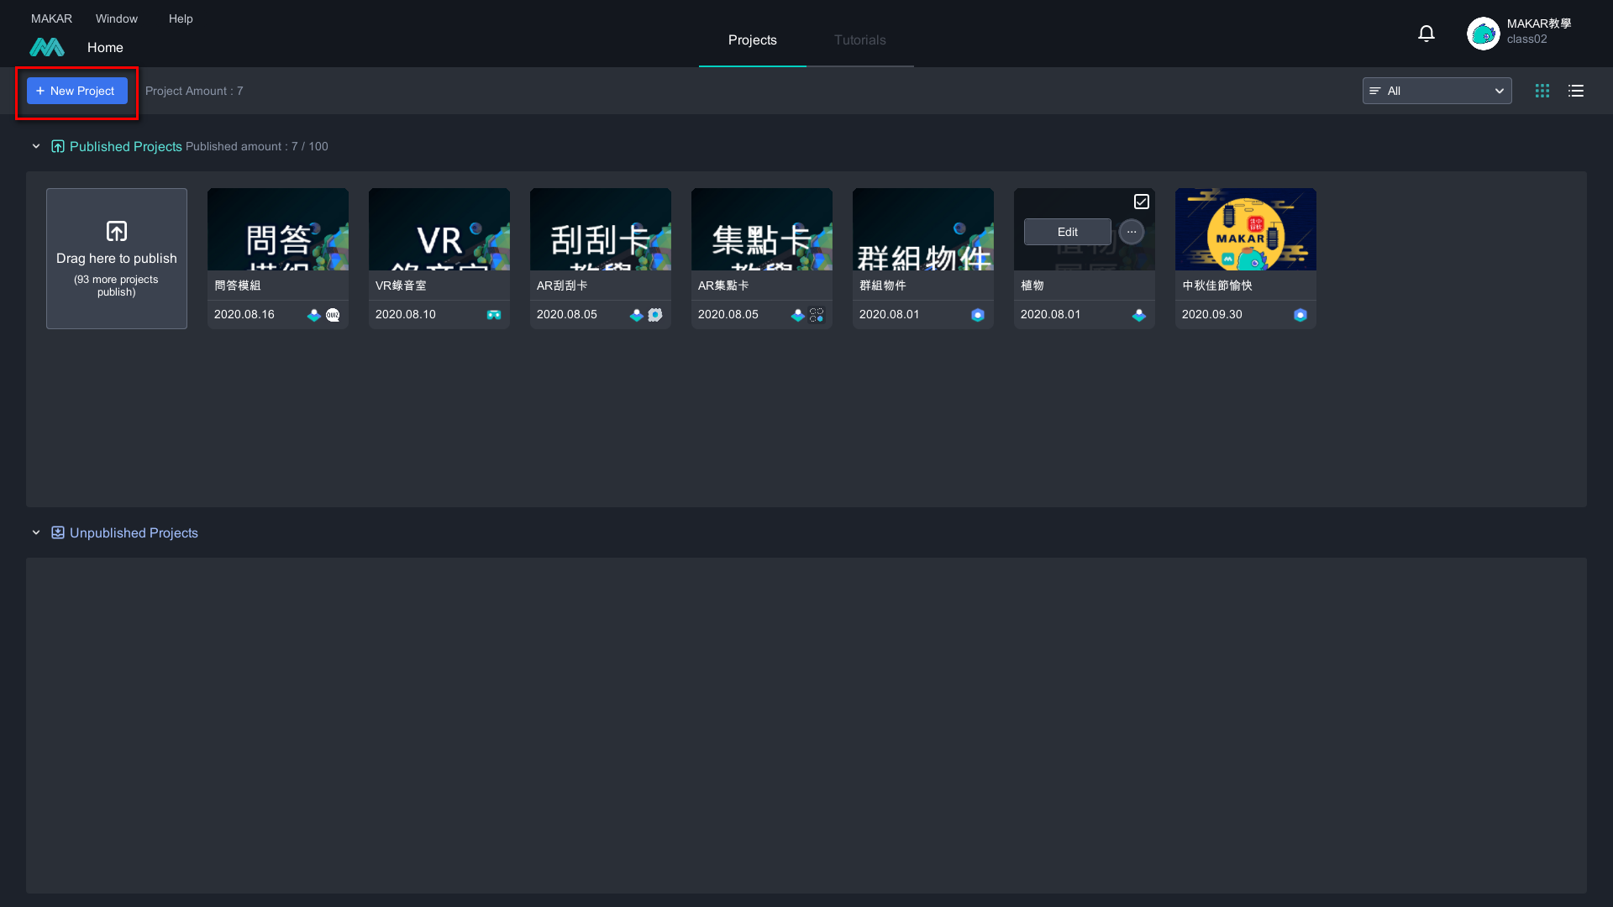Click the Drag here to publish box
Image resolution: width=1613 pixels, height=907 pixels.
click(116, 259)
